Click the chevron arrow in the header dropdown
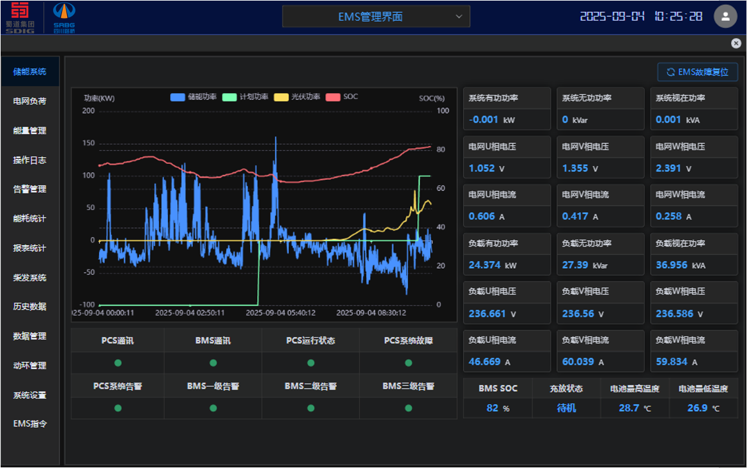Image resolution: width=747 pixels, height=468 pixels. click(x=458, y=17)
